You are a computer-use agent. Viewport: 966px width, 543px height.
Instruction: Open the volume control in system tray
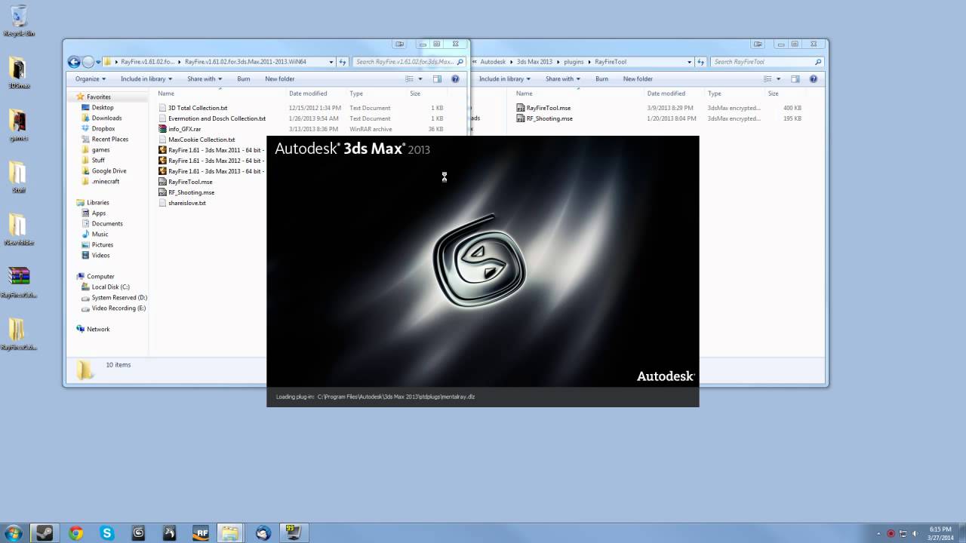(x=915, y=533)
